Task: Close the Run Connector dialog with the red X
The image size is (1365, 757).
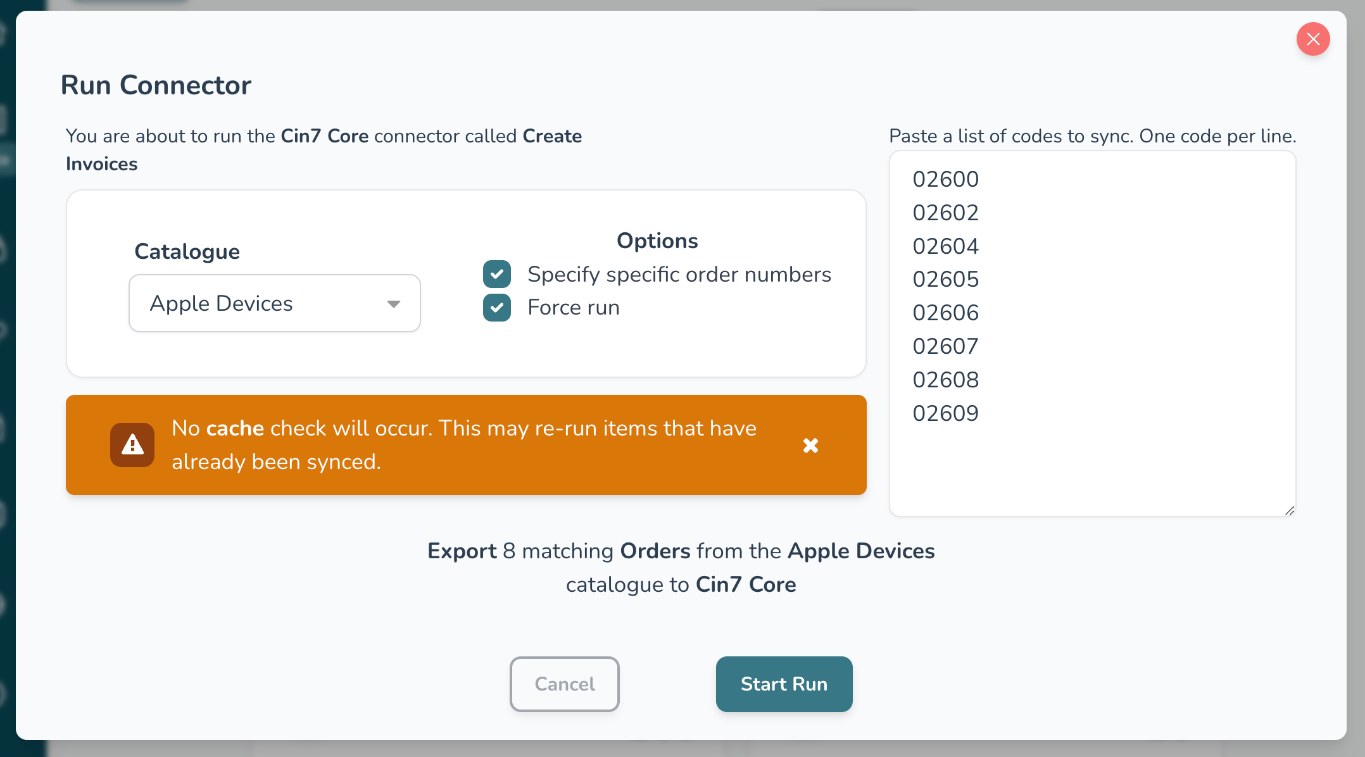Action: [1312, 39]
